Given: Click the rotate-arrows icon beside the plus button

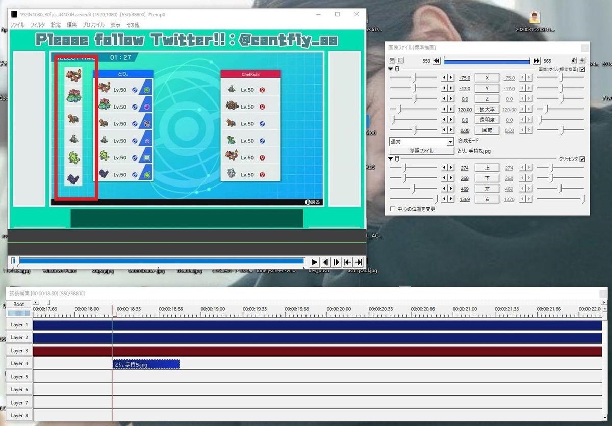Looking at the screenshot, I should (574, 60).
